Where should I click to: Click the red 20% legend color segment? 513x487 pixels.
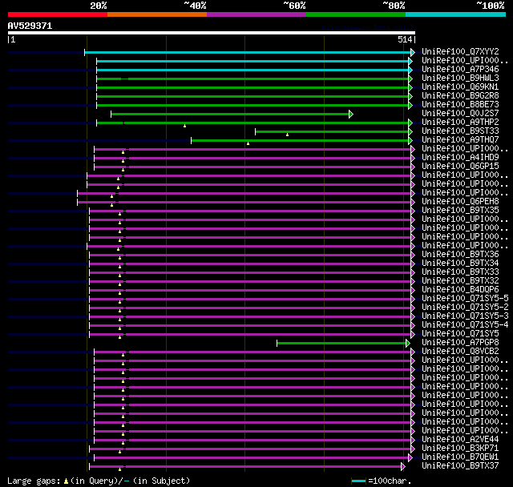pos(57,14)
